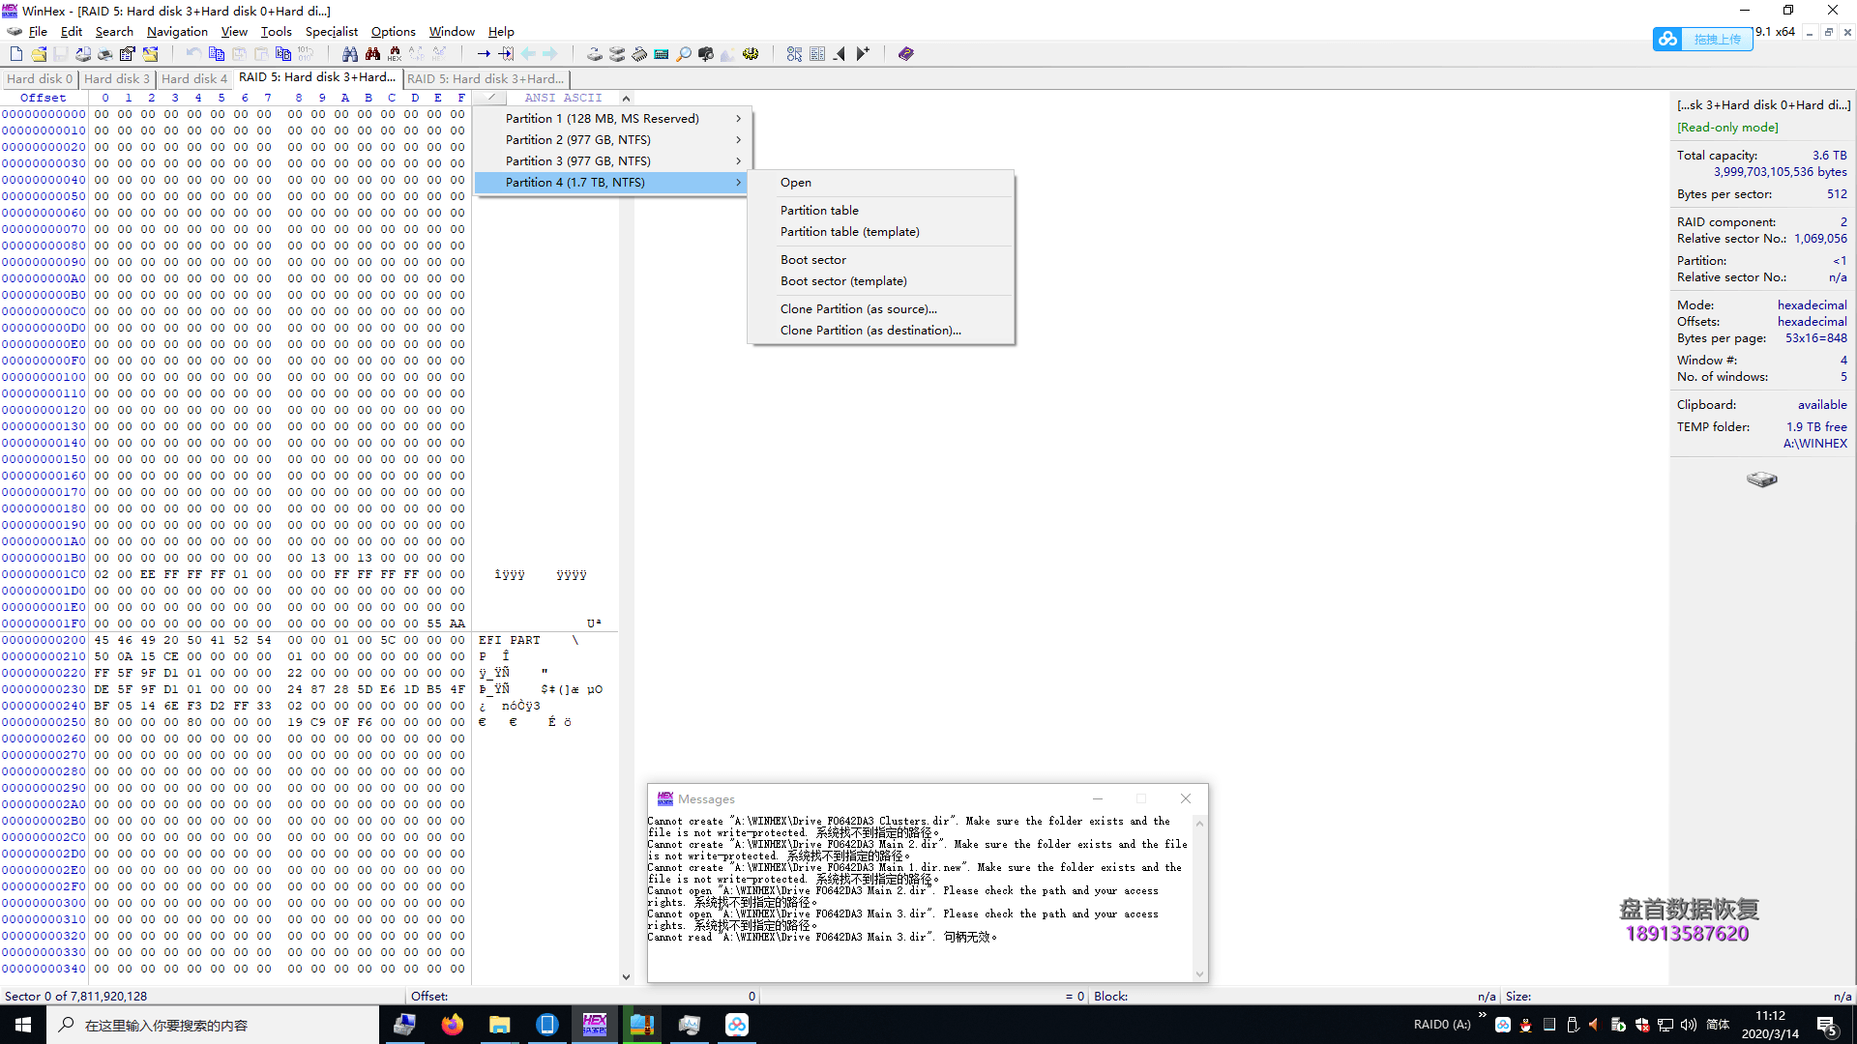Click the hexadecimal Mode value
This screenshot has width=1857, height=1044.
(x=1812, y=305)
